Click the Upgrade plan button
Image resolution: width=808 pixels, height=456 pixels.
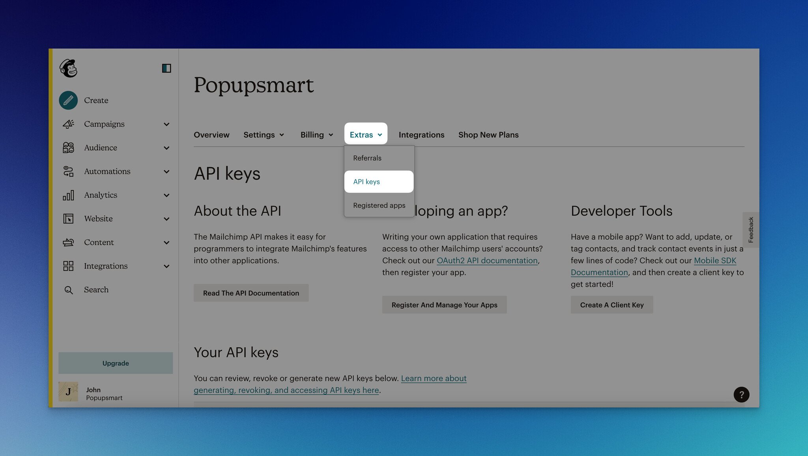point(115,363)
